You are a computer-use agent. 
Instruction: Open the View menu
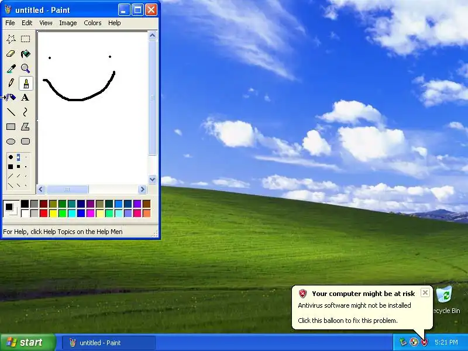click(x=46, y=23)
